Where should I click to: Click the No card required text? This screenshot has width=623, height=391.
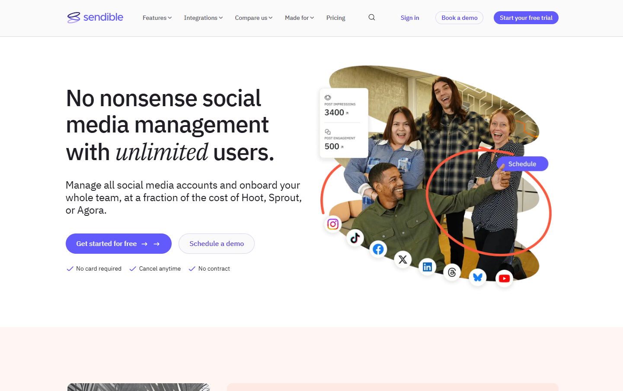click(99, 268)
